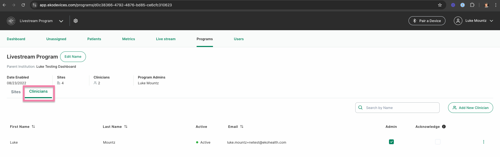Click the Eko logo icon
The image size is (500, 157).
click(x=11, y=21)
